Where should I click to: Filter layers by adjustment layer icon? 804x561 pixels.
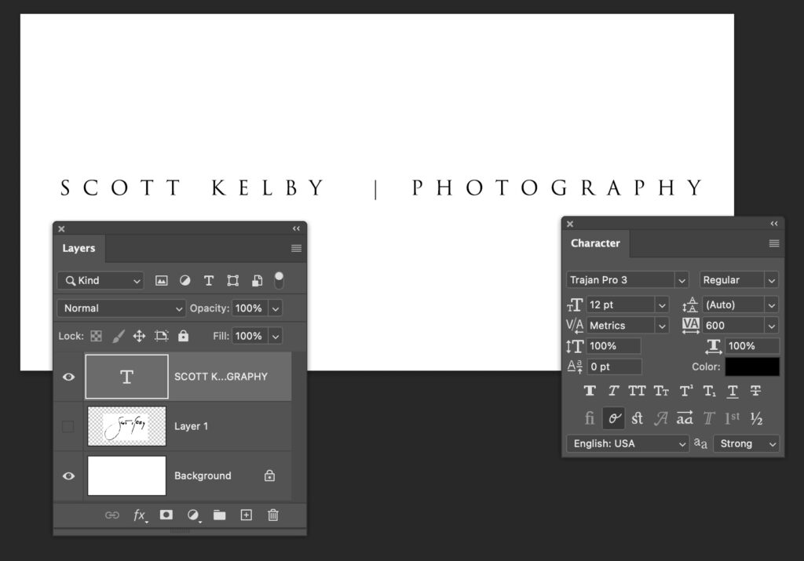point(185,280)
